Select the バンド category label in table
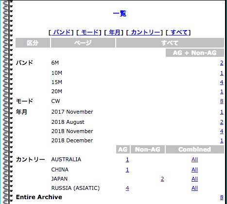 click(24, 63)
